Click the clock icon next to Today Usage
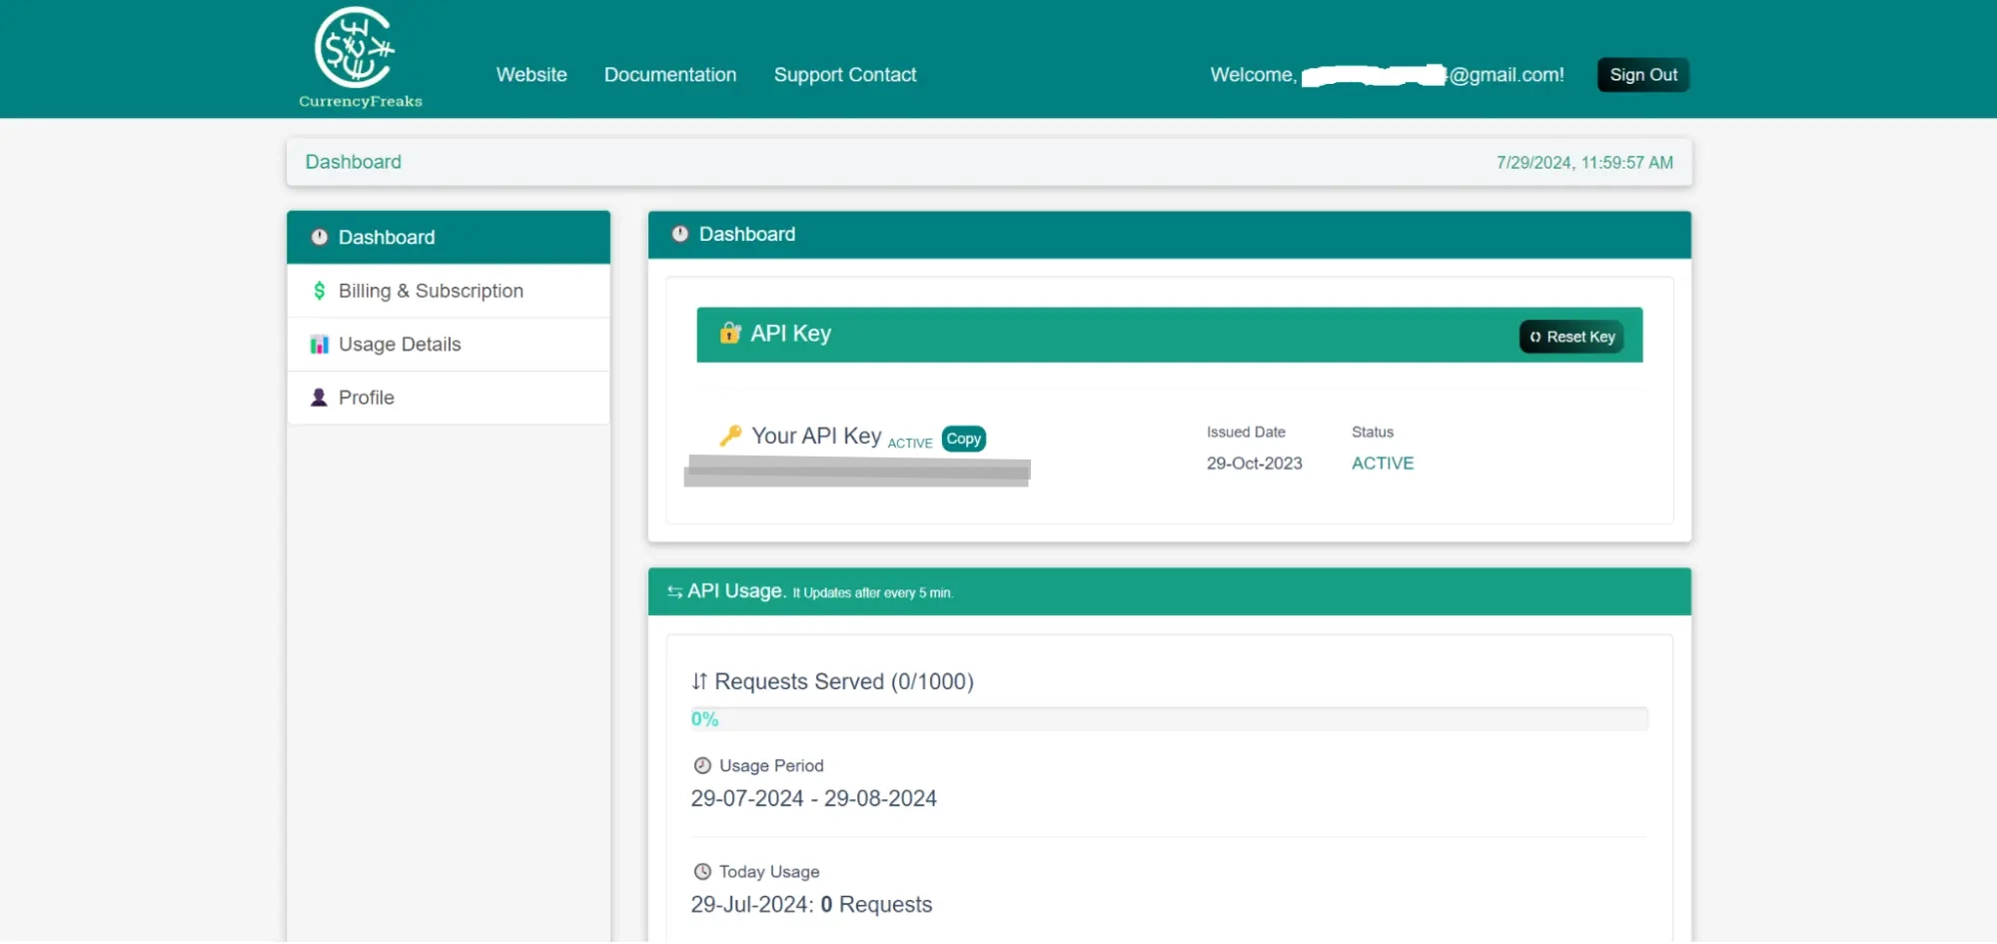The width and height of the screenshot is (1997, 944). click(x=701, y=871)
